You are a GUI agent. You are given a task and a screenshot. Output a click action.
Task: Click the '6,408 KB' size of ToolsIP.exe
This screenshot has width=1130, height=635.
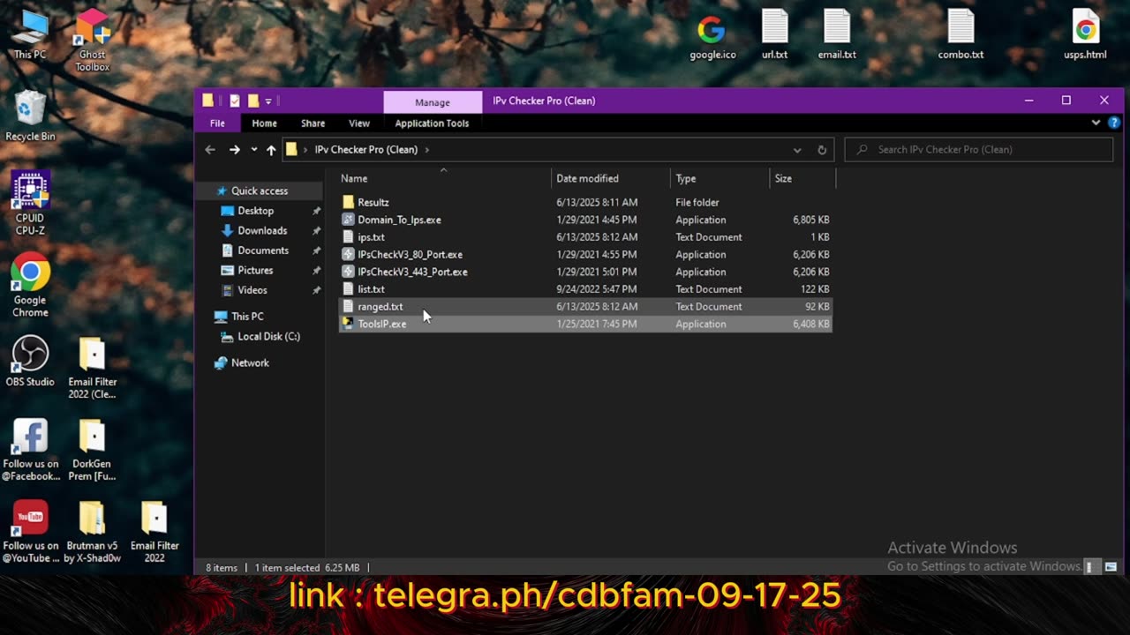pos(810,324)
